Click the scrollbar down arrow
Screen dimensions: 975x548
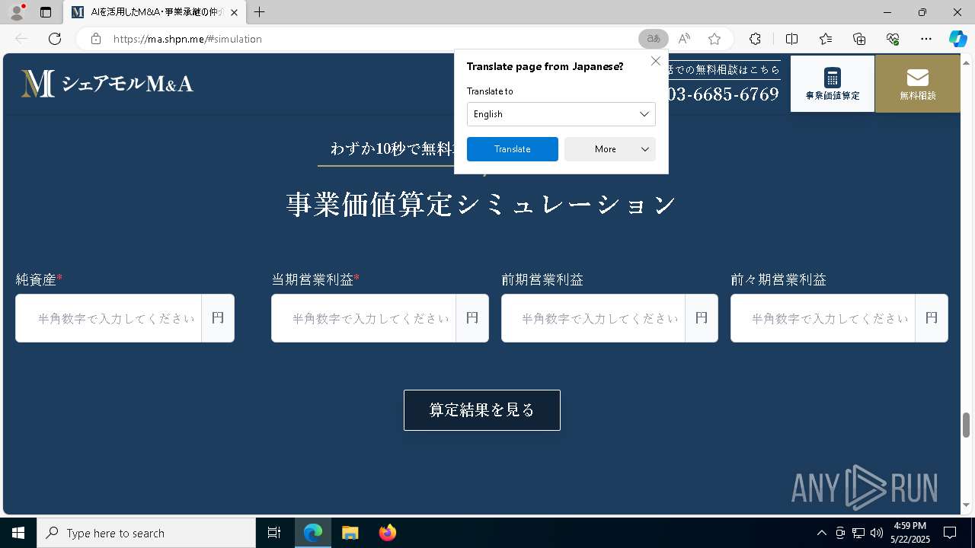(x=967, y=505)
